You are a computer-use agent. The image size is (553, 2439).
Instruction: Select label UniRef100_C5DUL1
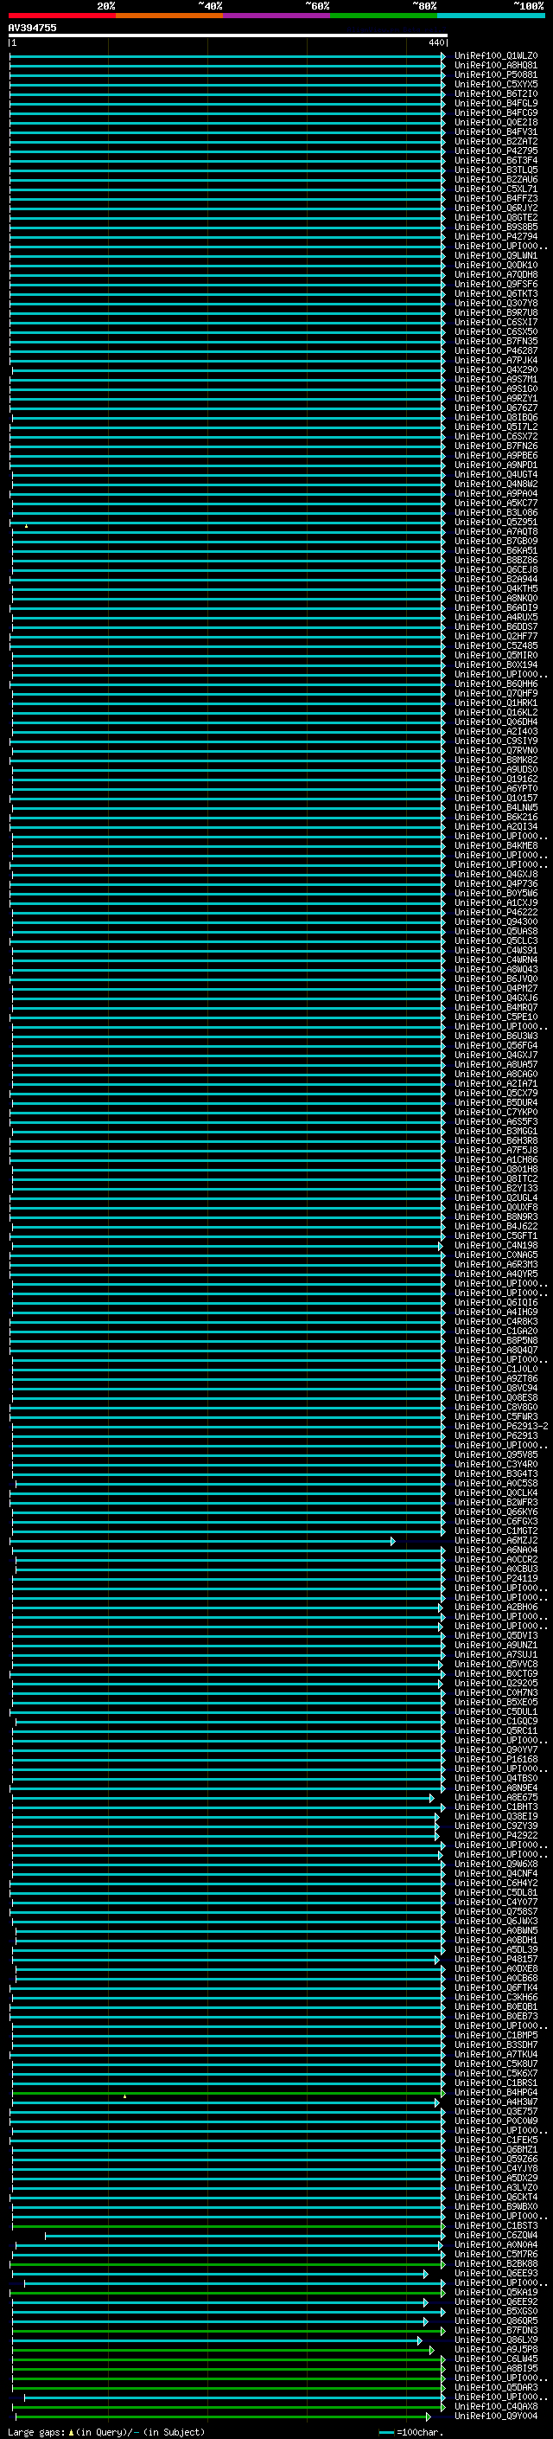coord(495,1711)
